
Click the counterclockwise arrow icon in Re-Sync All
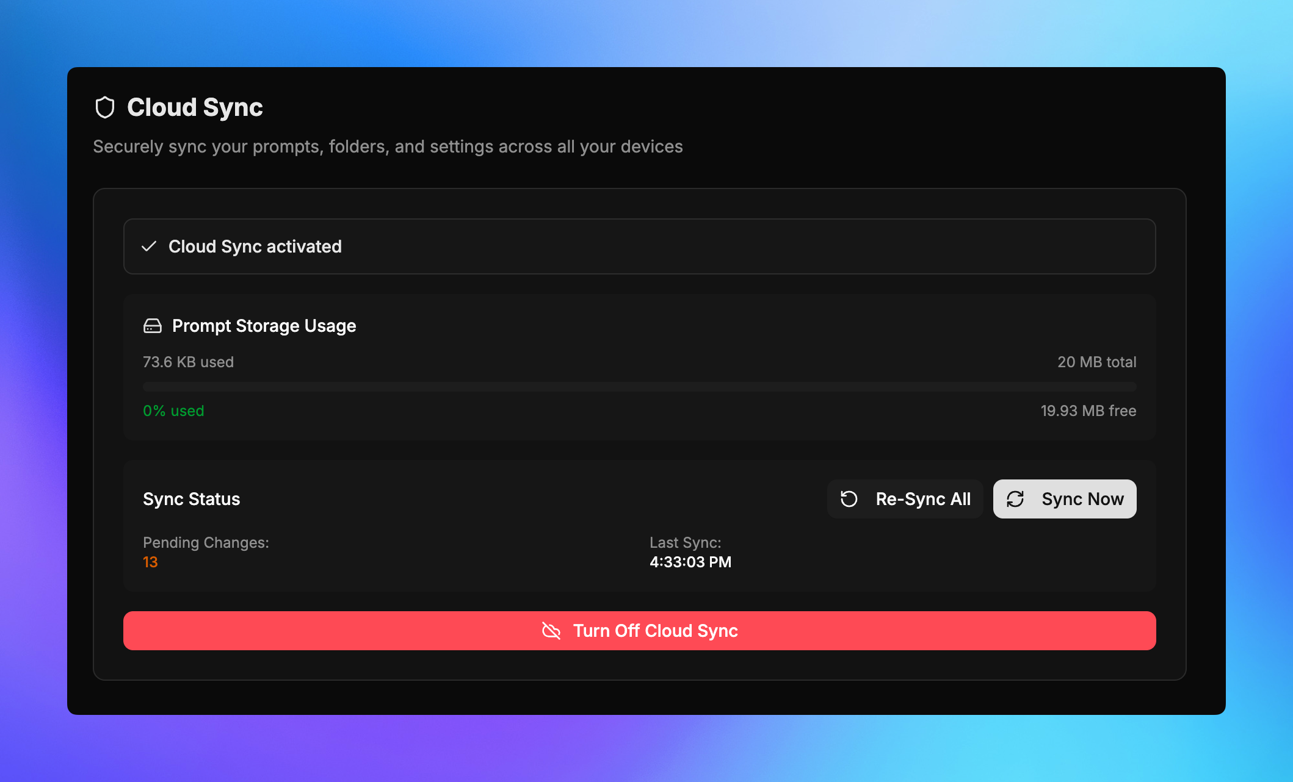pyautogui.click(x=849, y=499)
